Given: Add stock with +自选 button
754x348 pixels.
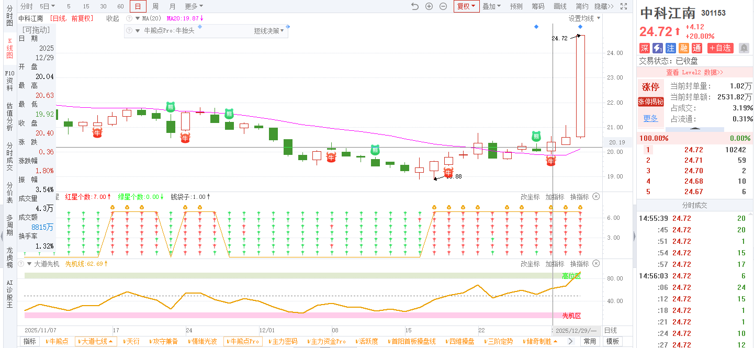Looking at the screenshot, I should 721,48.
